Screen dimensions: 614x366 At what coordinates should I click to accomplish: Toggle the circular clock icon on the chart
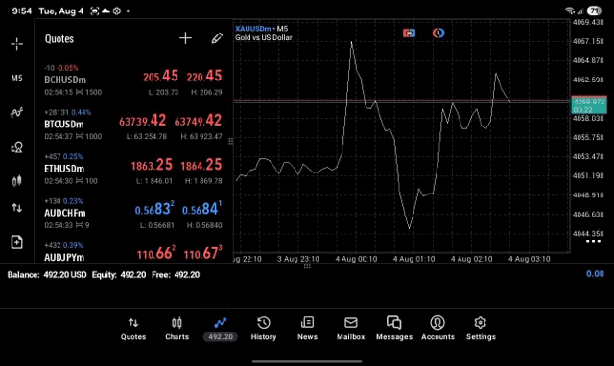click(x=438, y=34)
